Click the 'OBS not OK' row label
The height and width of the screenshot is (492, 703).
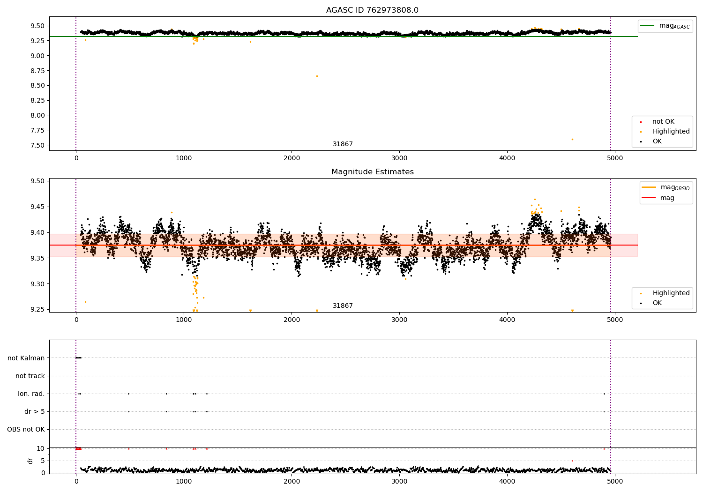click(26, 430)
